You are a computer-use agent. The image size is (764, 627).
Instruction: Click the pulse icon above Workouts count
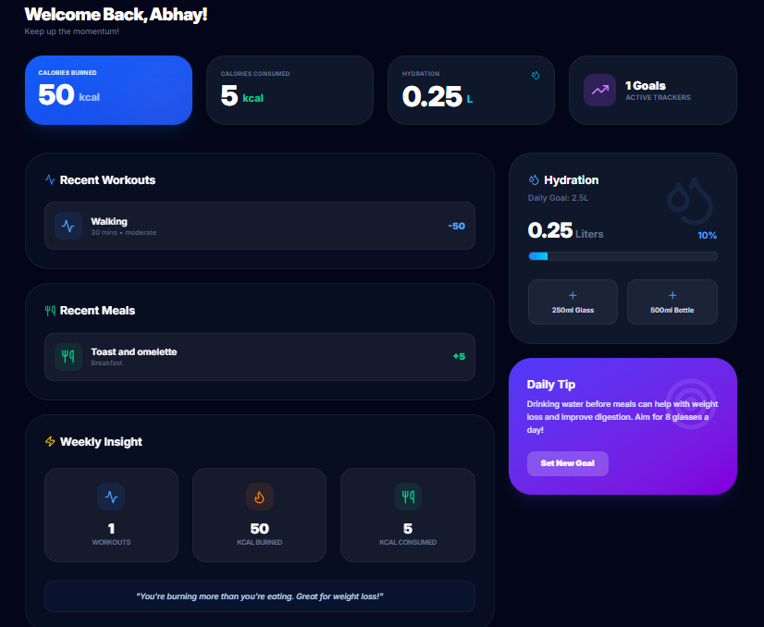pyautogui.click(x=111, y=497)
